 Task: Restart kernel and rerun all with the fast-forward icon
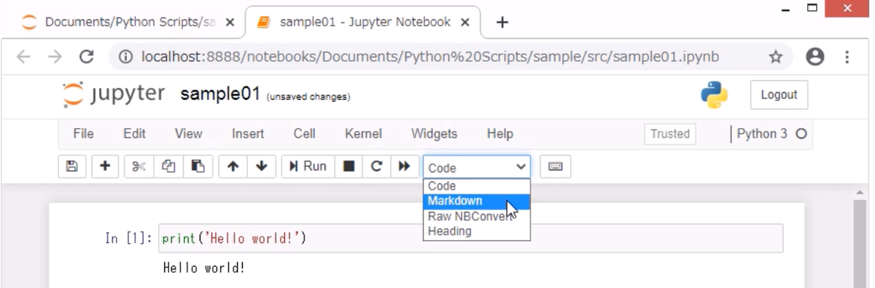pyautogui.click(x=404, y=167)
